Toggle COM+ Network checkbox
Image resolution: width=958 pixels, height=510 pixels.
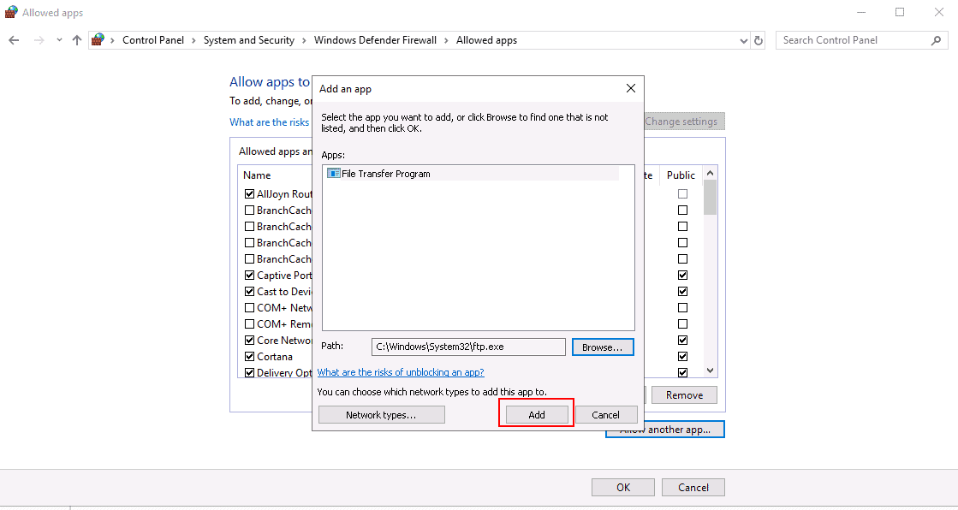coord(249,307)
